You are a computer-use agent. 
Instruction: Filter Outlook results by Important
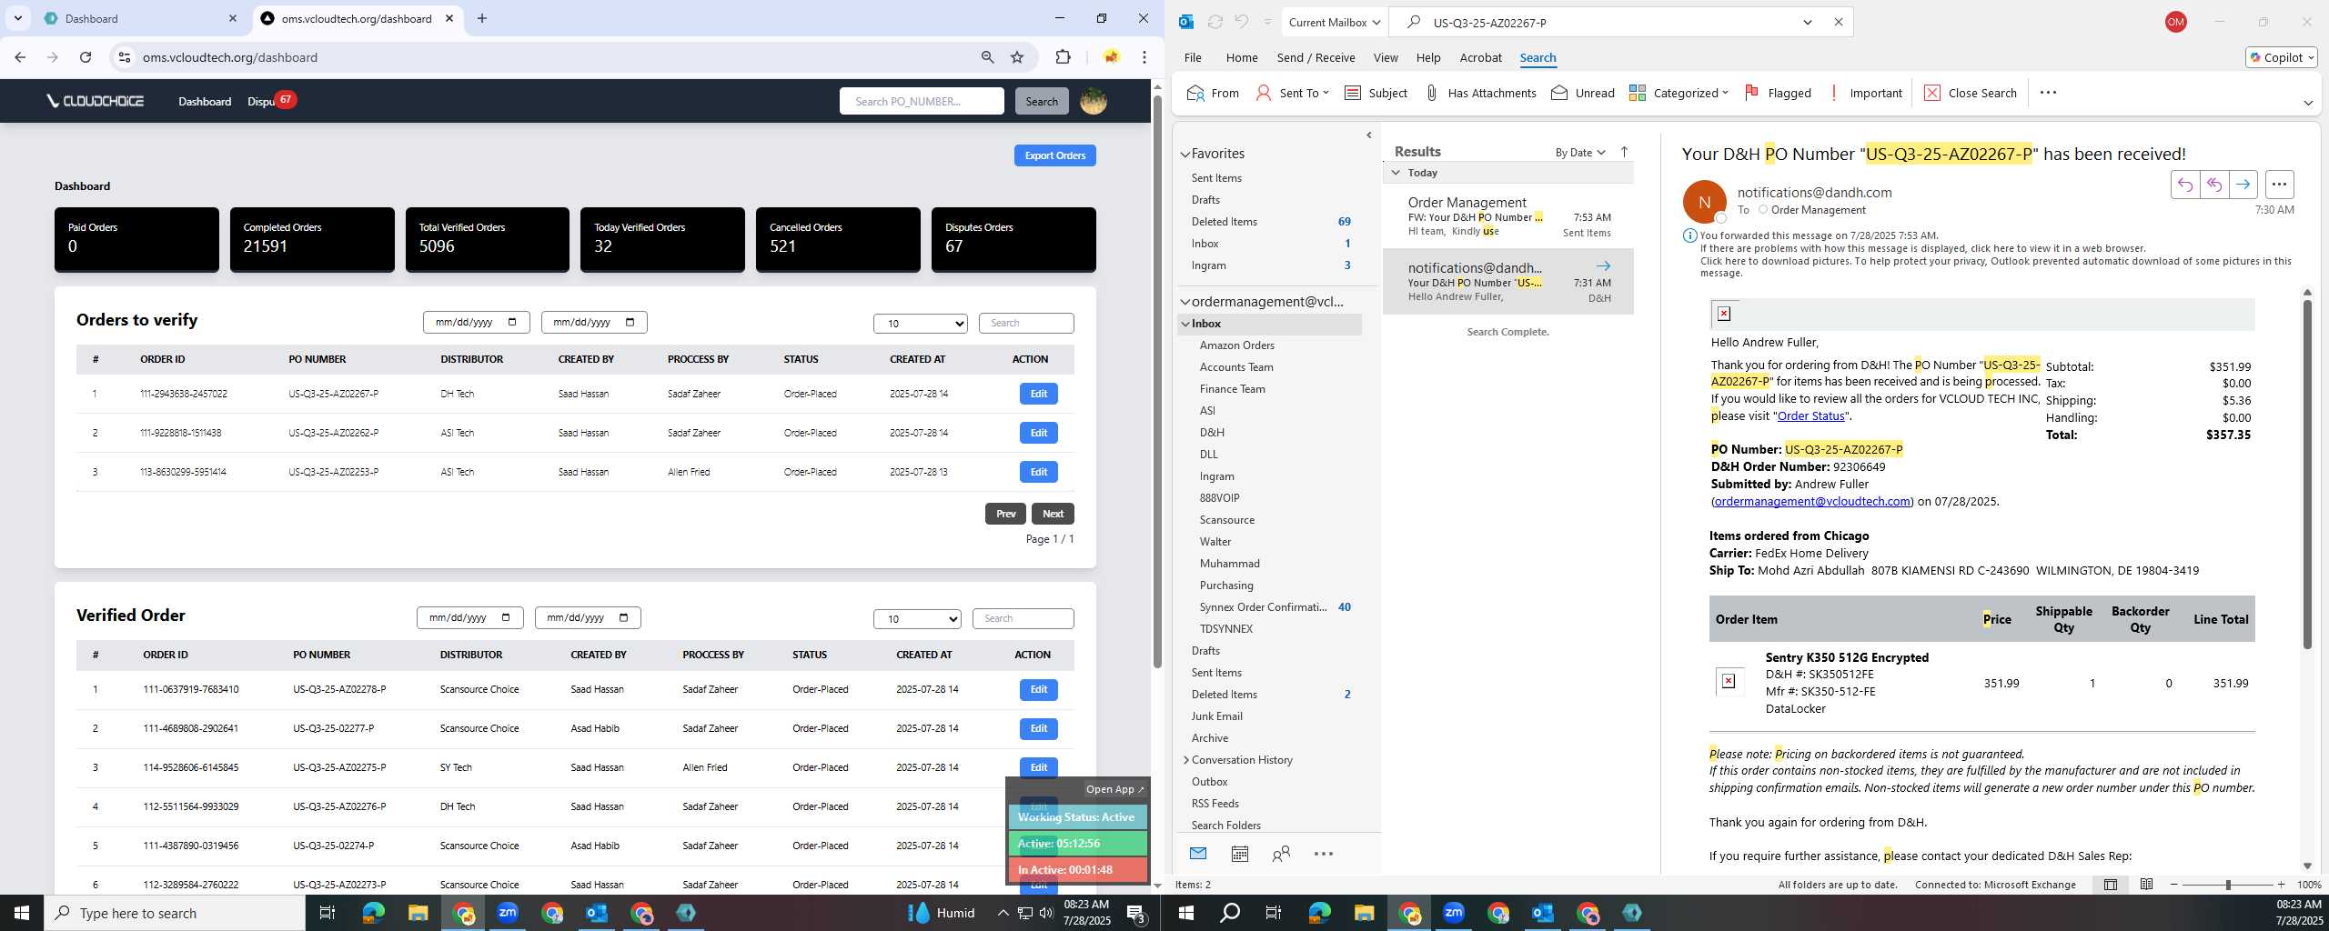pyautogui.click(x=1864, y=93)
